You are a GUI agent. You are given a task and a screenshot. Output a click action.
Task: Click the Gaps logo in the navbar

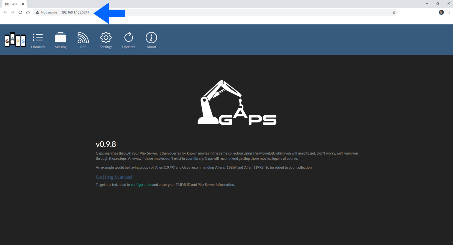tap(15, 40)
